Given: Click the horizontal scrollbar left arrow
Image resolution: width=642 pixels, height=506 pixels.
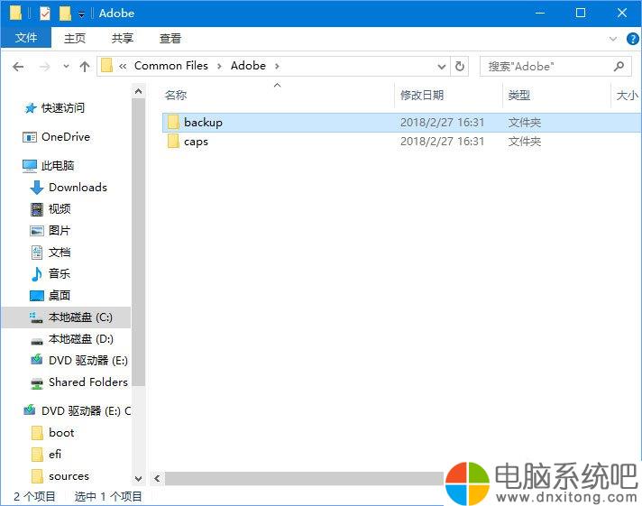Looking at the screenshot, I should click(x=157, y=478).
